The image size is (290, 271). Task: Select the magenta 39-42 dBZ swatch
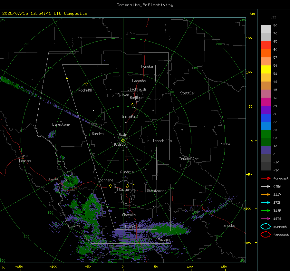click(266, 102)
